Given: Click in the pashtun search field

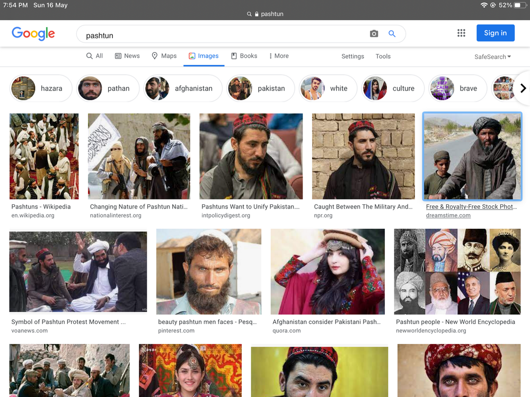Looking at the screenshot, I should pyautogui.click(x=223, y=34).
